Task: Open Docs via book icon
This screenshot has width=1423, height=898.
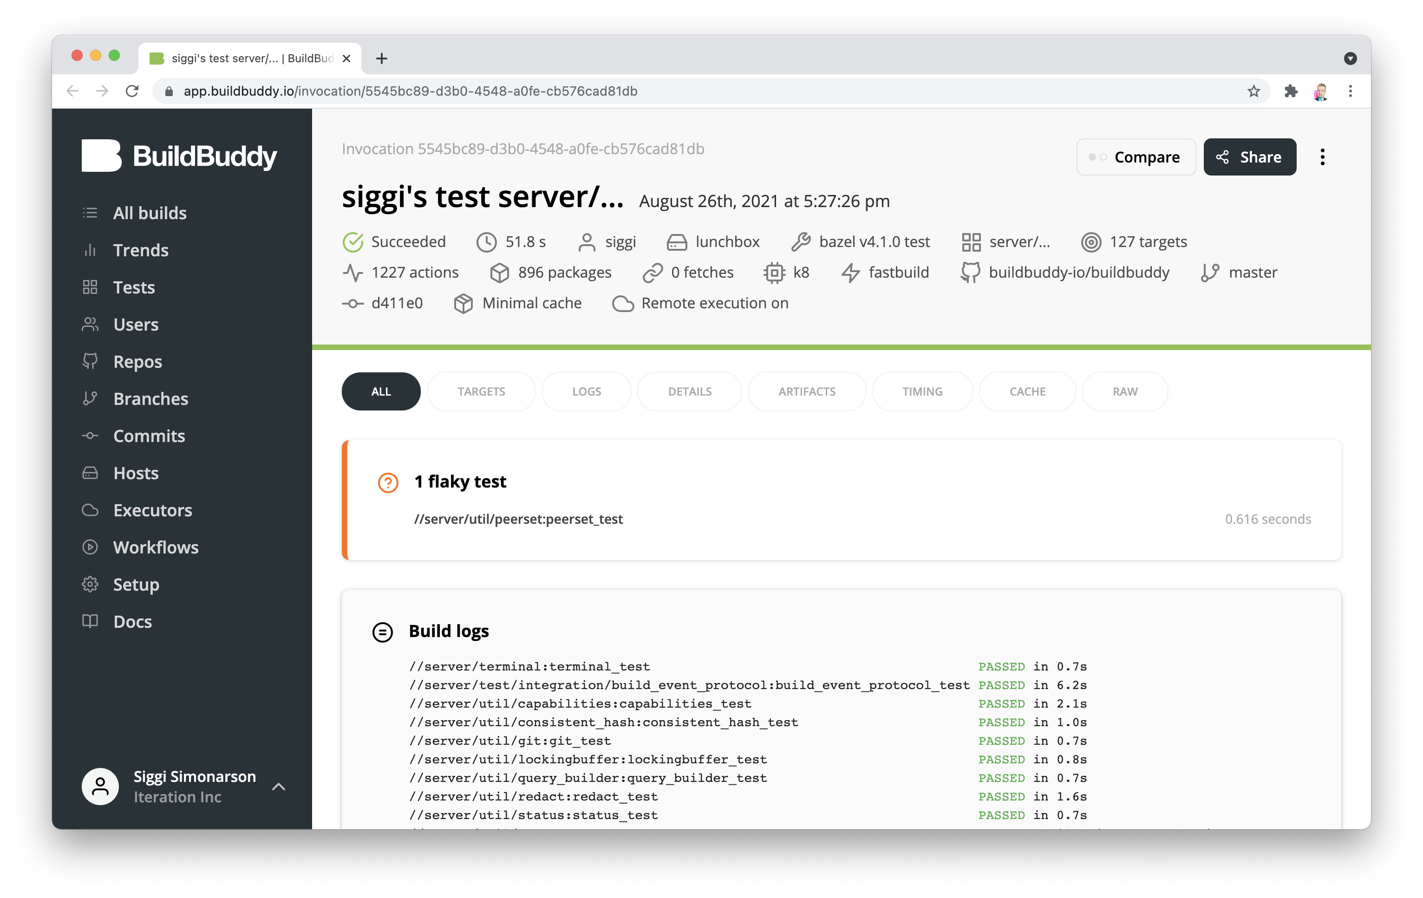Action: coord(90,621)
